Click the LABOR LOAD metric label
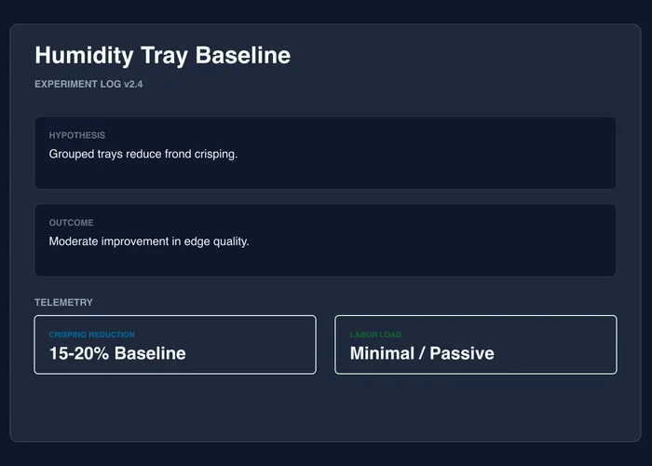652x466 pixels. click(375, 335)
